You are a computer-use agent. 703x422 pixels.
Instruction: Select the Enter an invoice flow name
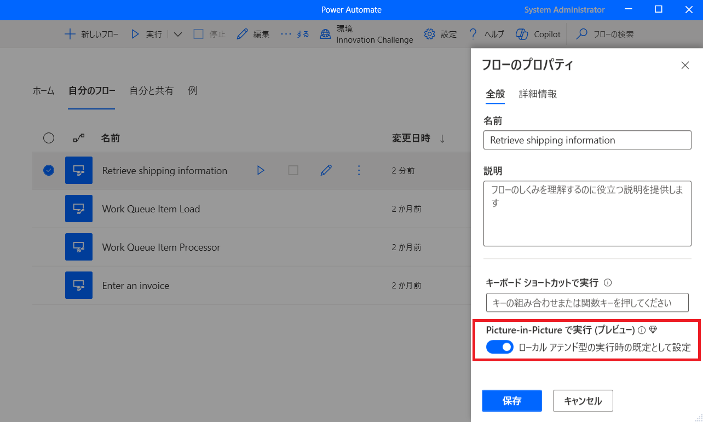coord(136,286)
